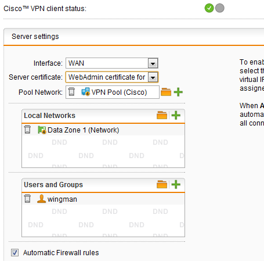The width and height of the screenshot is (264, 261).
Task: Delete the wingman user entry
Action: (x=27, y=199)
